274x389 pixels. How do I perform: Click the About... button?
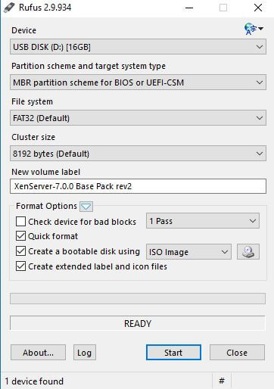click(38, 353)
